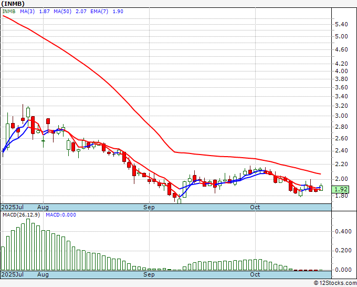Click the 5.40 price axis label
The image size is (357, 287).
coord(341,24)
